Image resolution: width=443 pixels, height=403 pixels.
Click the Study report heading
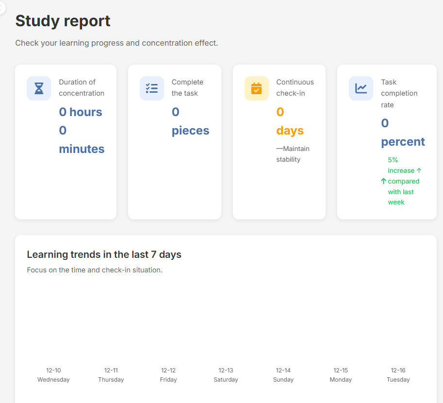(x=63, y=21)
